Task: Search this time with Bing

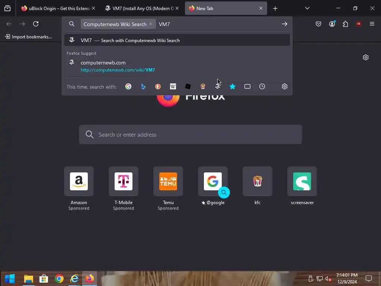Action: (x=143, y=86)
